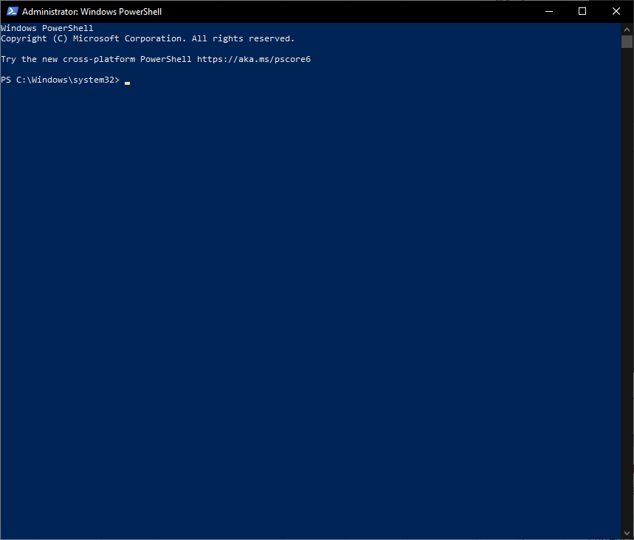Close the PowerShell window
The height and width of the screenshot is (540, 634).
[x=616, y=11]
